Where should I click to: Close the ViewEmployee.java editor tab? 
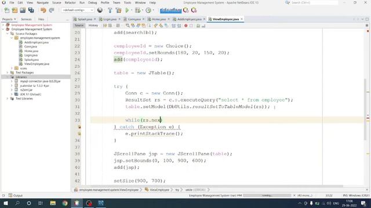tap(242, 19)
